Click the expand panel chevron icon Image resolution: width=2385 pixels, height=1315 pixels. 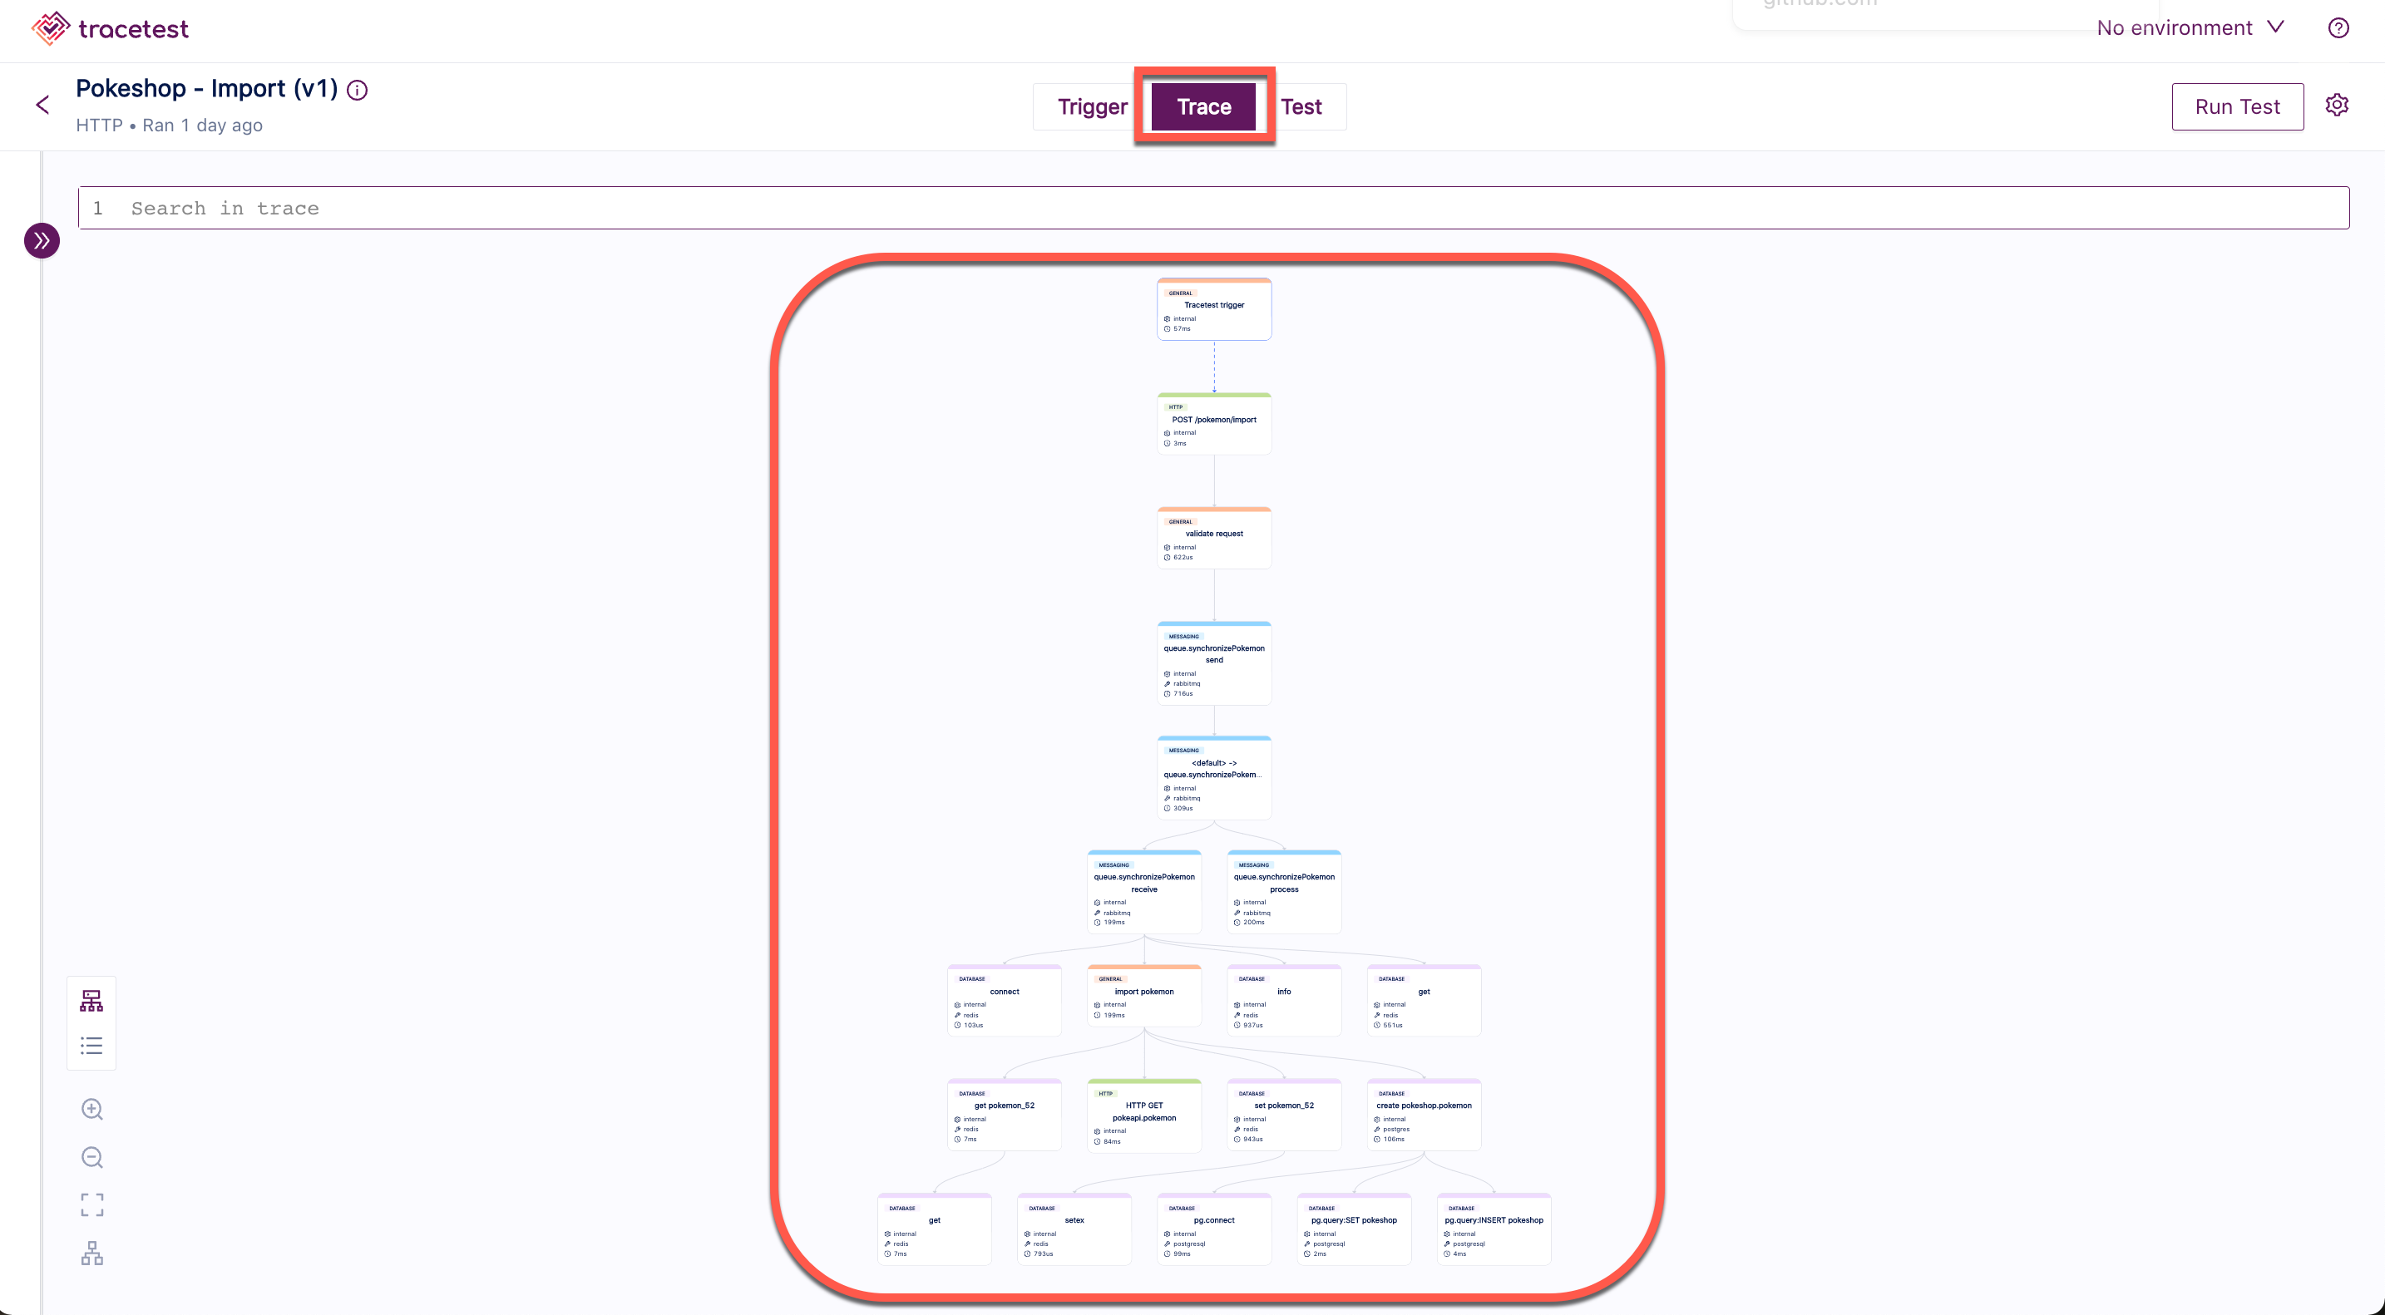click(41, 241)
